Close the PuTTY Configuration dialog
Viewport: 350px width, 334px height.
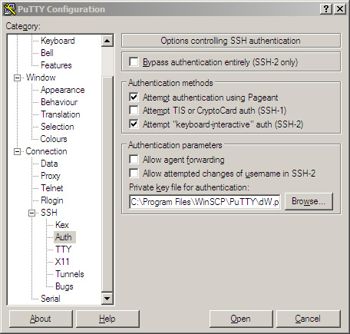(340, 9)
